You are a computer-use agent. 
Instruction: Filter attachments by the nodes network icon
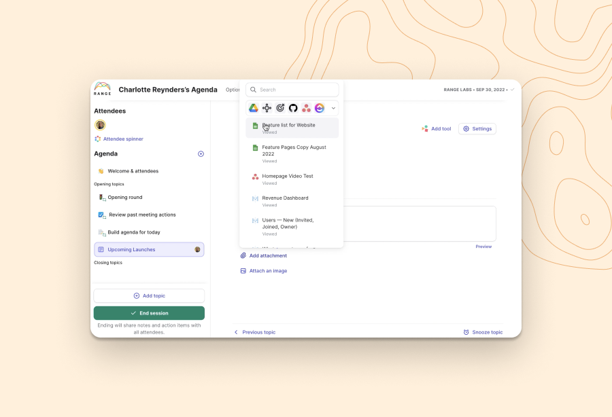tap(267, 109)
